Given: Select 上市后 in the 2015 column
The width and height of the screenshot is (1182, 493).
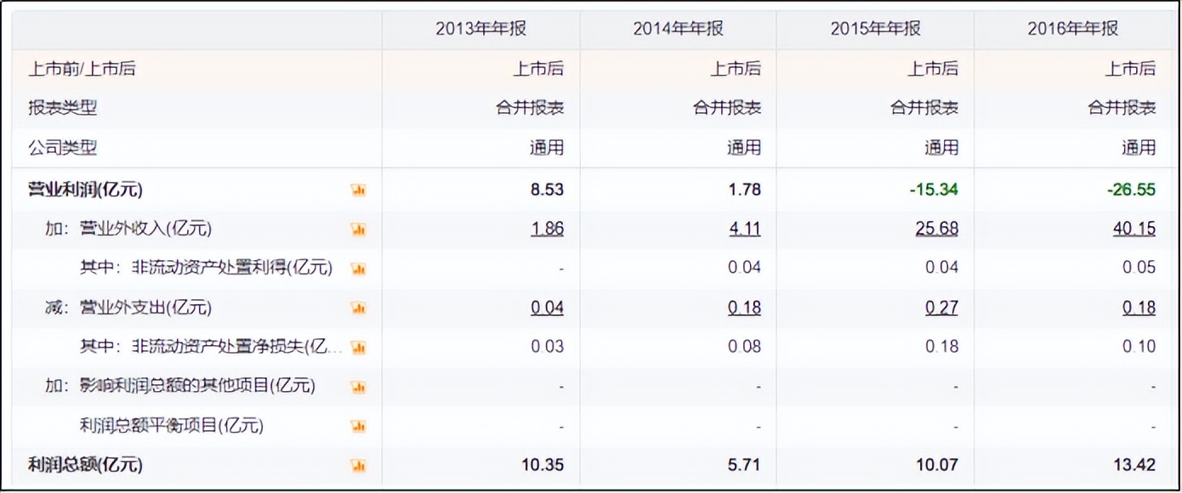Looking at the screenshot, I should click(933, 69).
